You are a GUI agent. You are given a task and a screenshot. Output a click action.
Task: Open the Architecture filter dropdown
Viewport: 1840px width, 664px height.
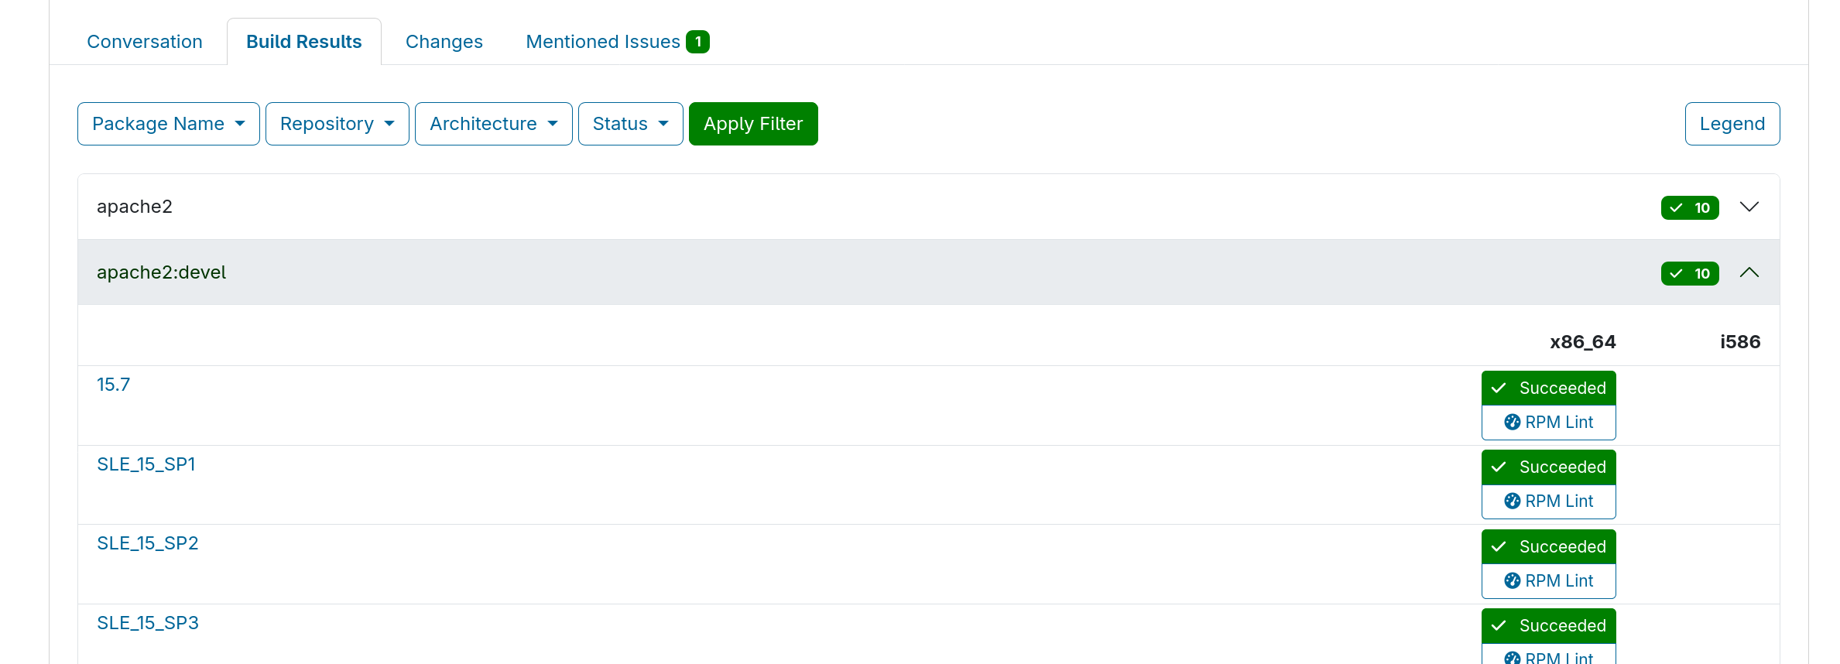pyautogui.click(x=493, y=124)
